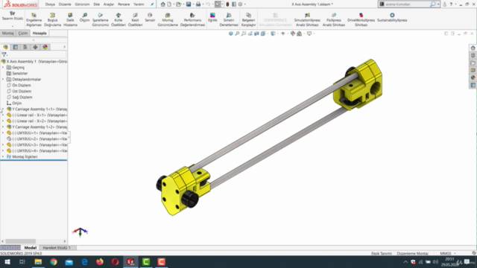Switch to the Çizim ribbon tab
Viewport: 477px width, 268px height.
point(23,33)
